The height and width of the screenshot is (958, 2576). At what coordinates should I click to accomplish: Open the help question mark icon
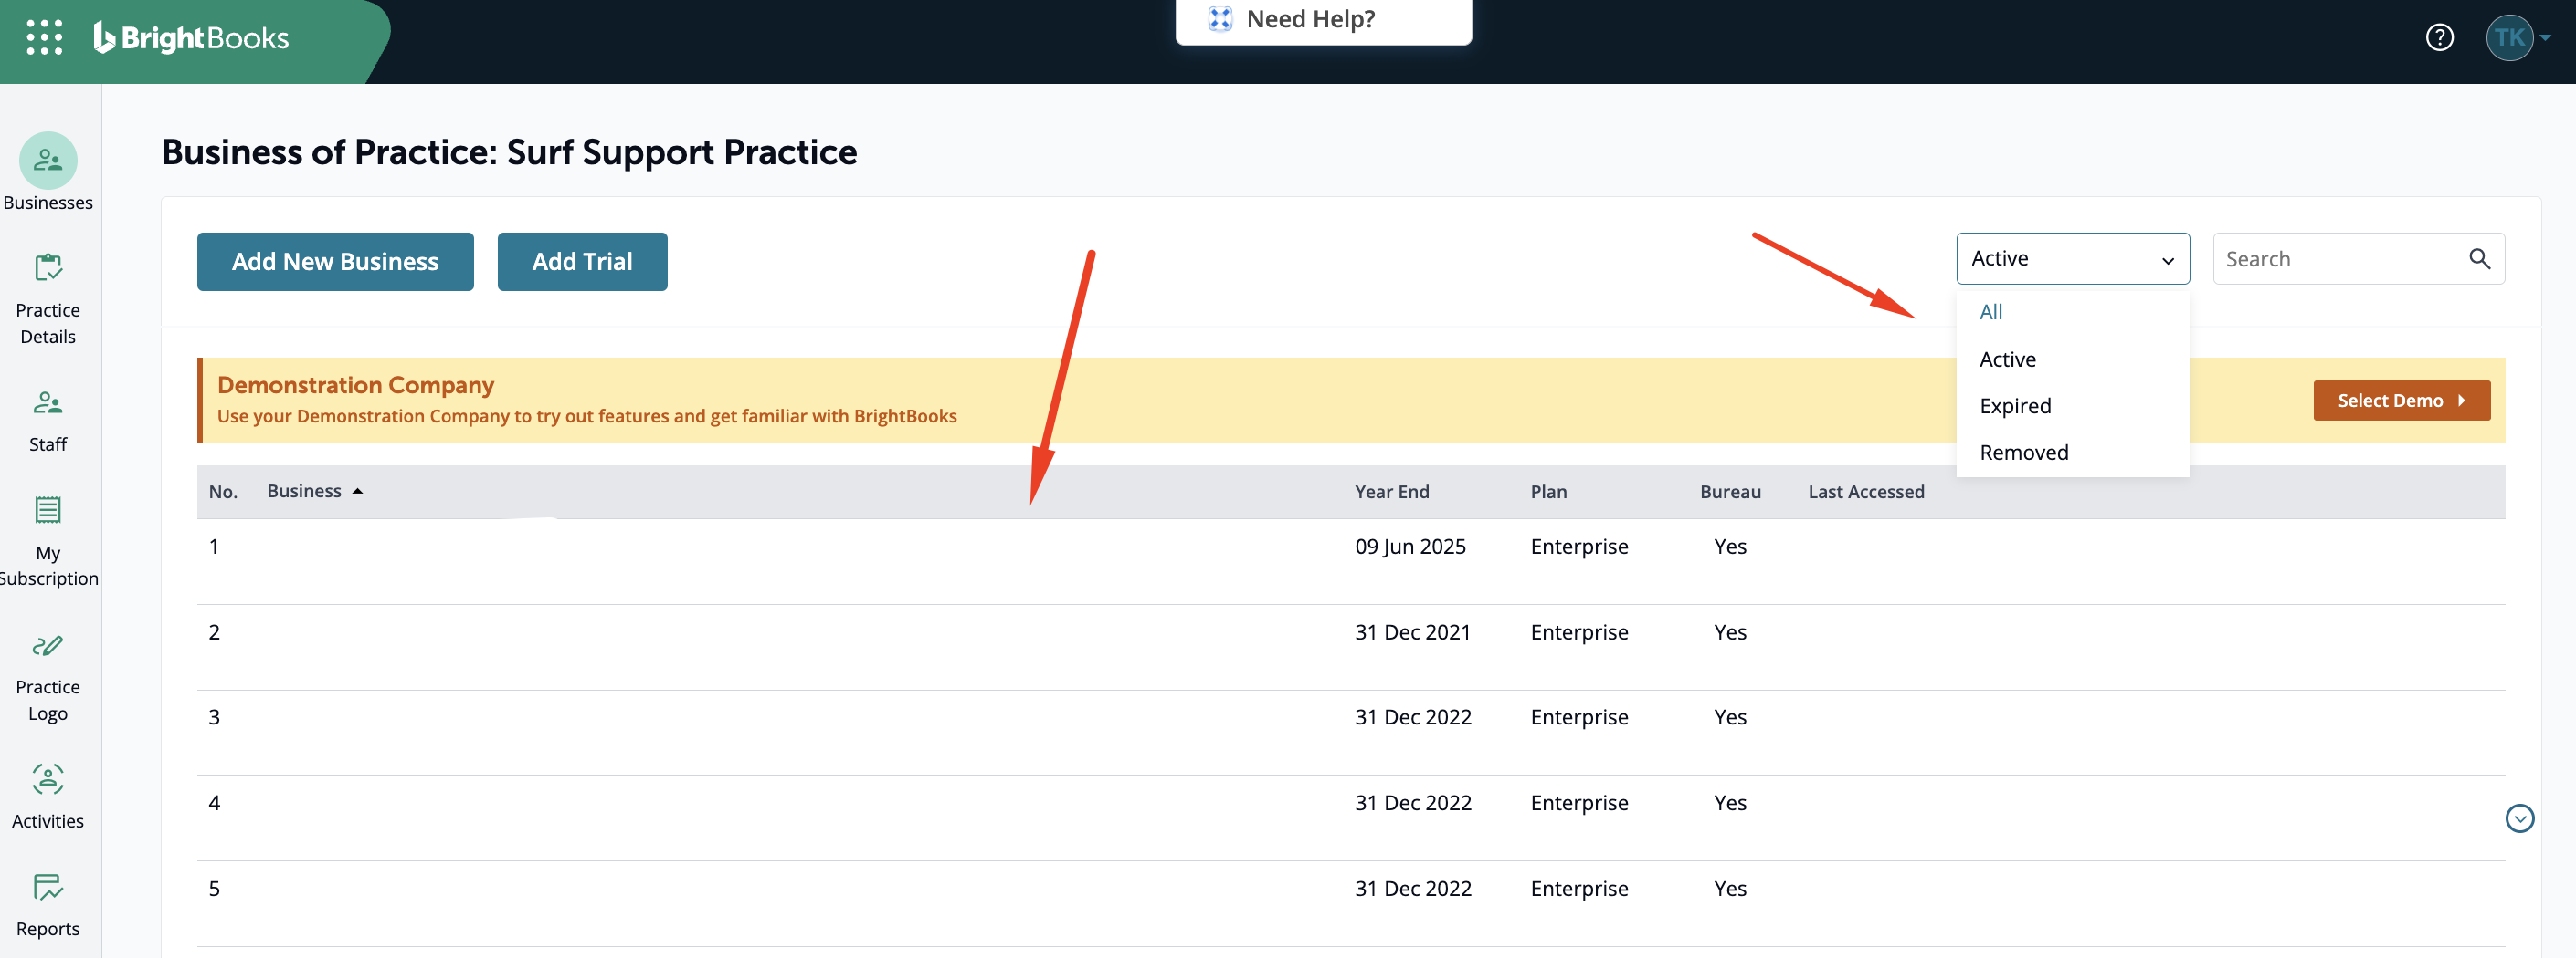(2439, 37)
